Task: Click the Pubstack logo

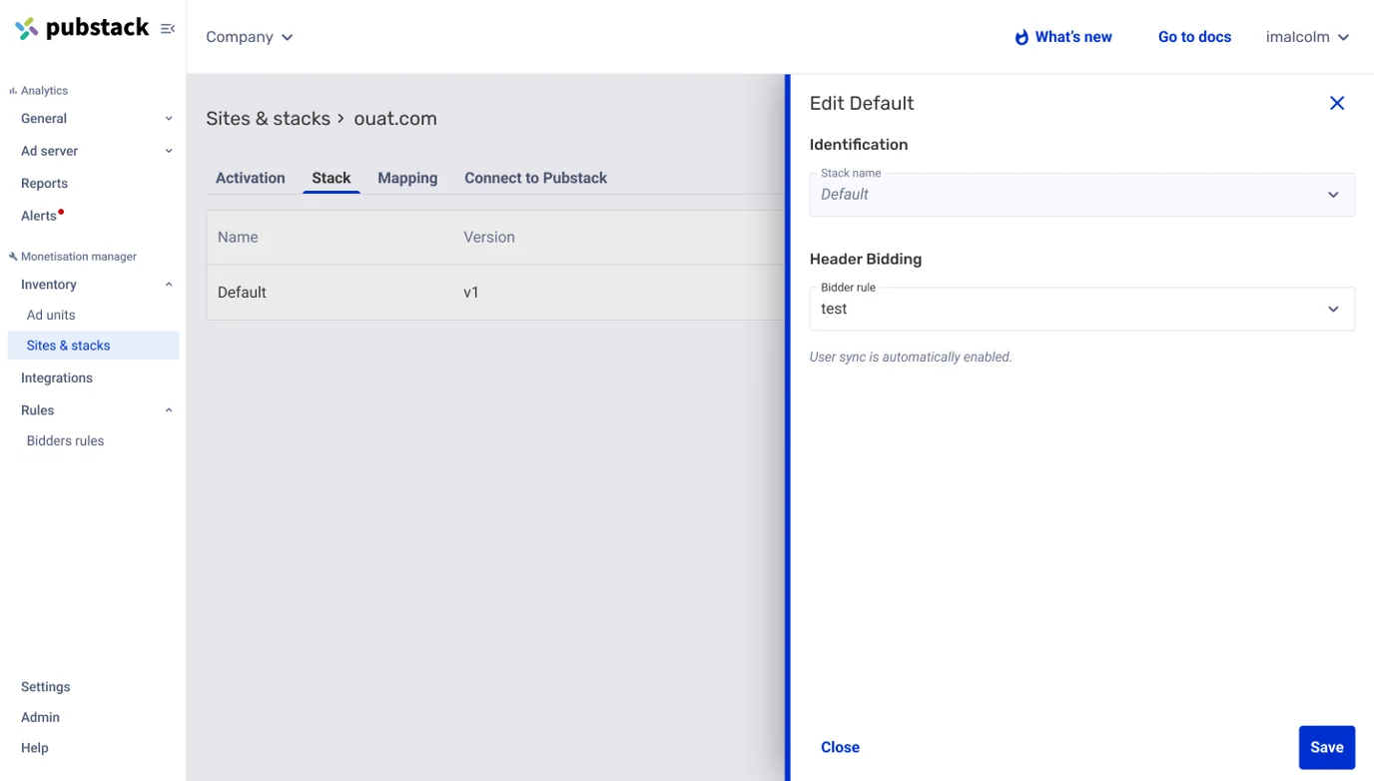Action: click(x=82, y=28)
